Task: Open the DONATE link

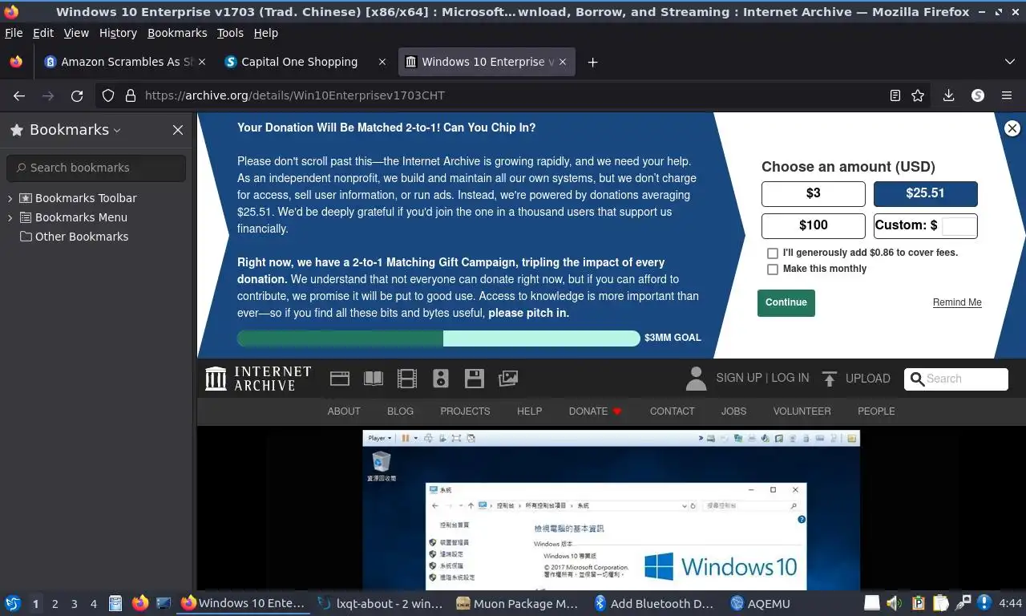Action: (x=595, y=411)
